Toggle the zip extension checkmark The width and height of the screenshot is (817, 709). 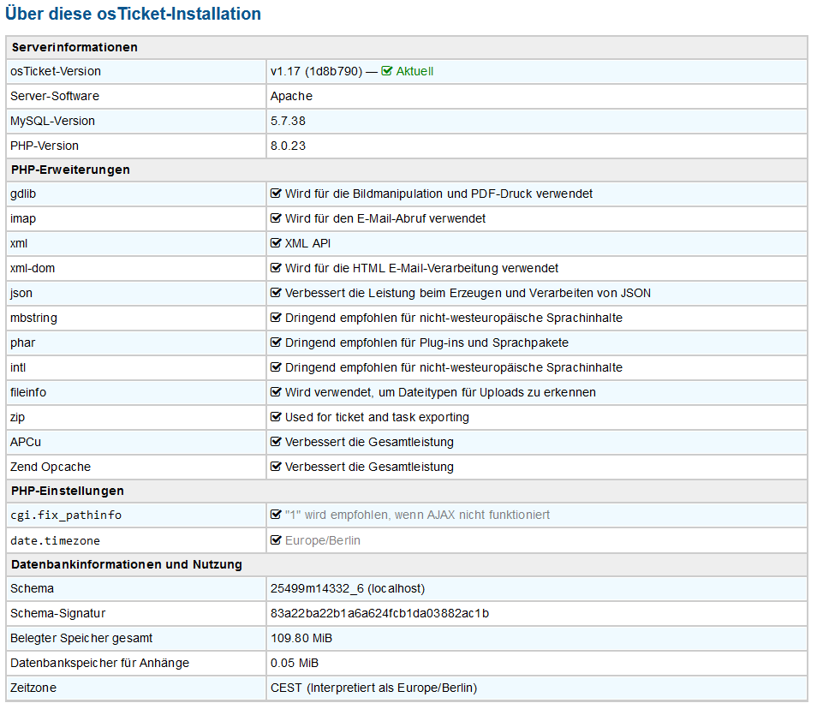point(276,417)
